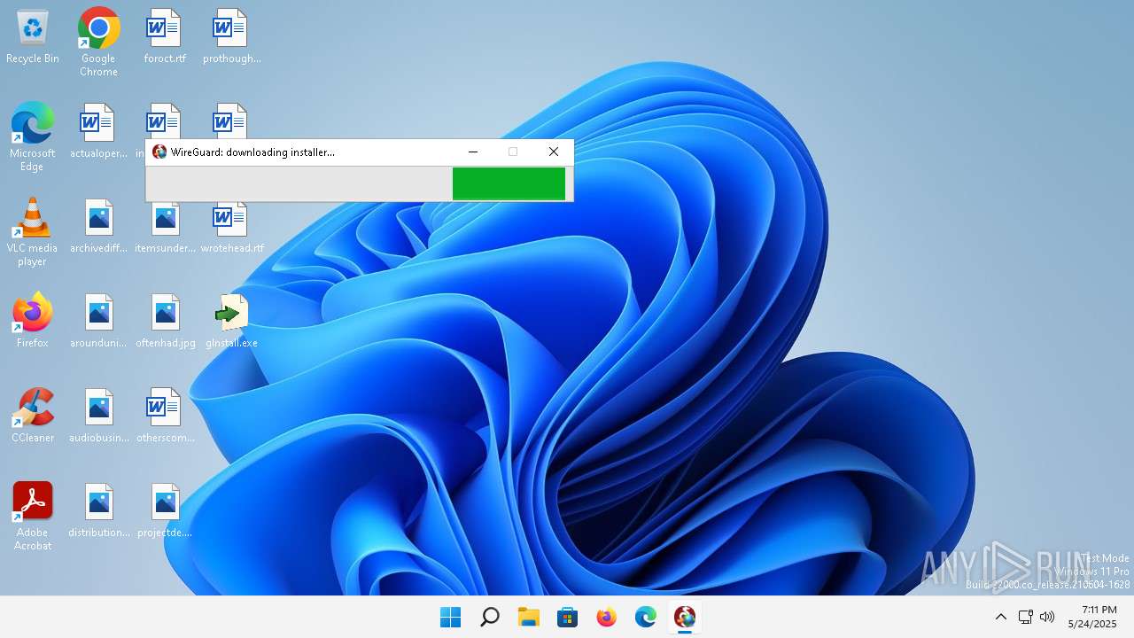Select the projectde... image file

click(x=165, y=510)
